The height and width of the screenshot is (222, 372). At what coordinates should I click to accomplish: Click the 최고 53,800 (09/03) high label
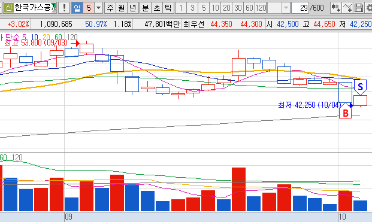tap(36, 43)
